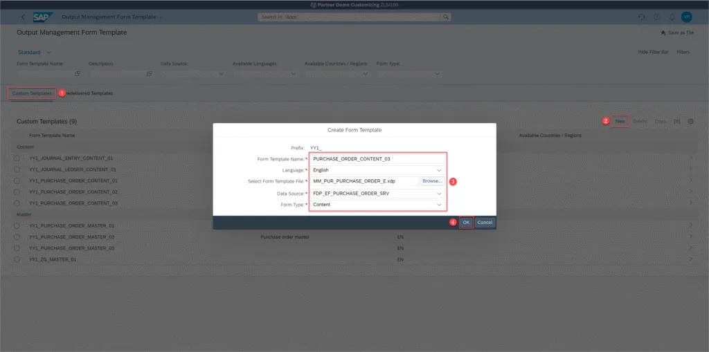This screenshot has height=352, width=709.
Task: Open value help for Form Template Name filter
Action: point(78,74)
